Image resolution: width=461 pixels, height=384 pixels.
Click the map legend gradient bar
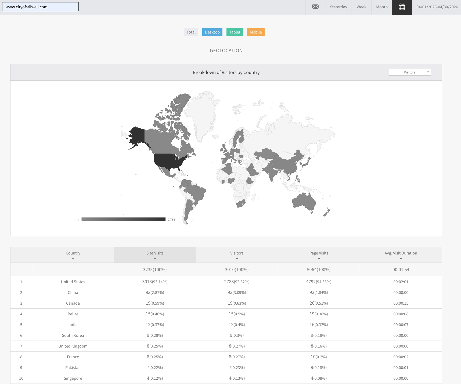point(124,219)
